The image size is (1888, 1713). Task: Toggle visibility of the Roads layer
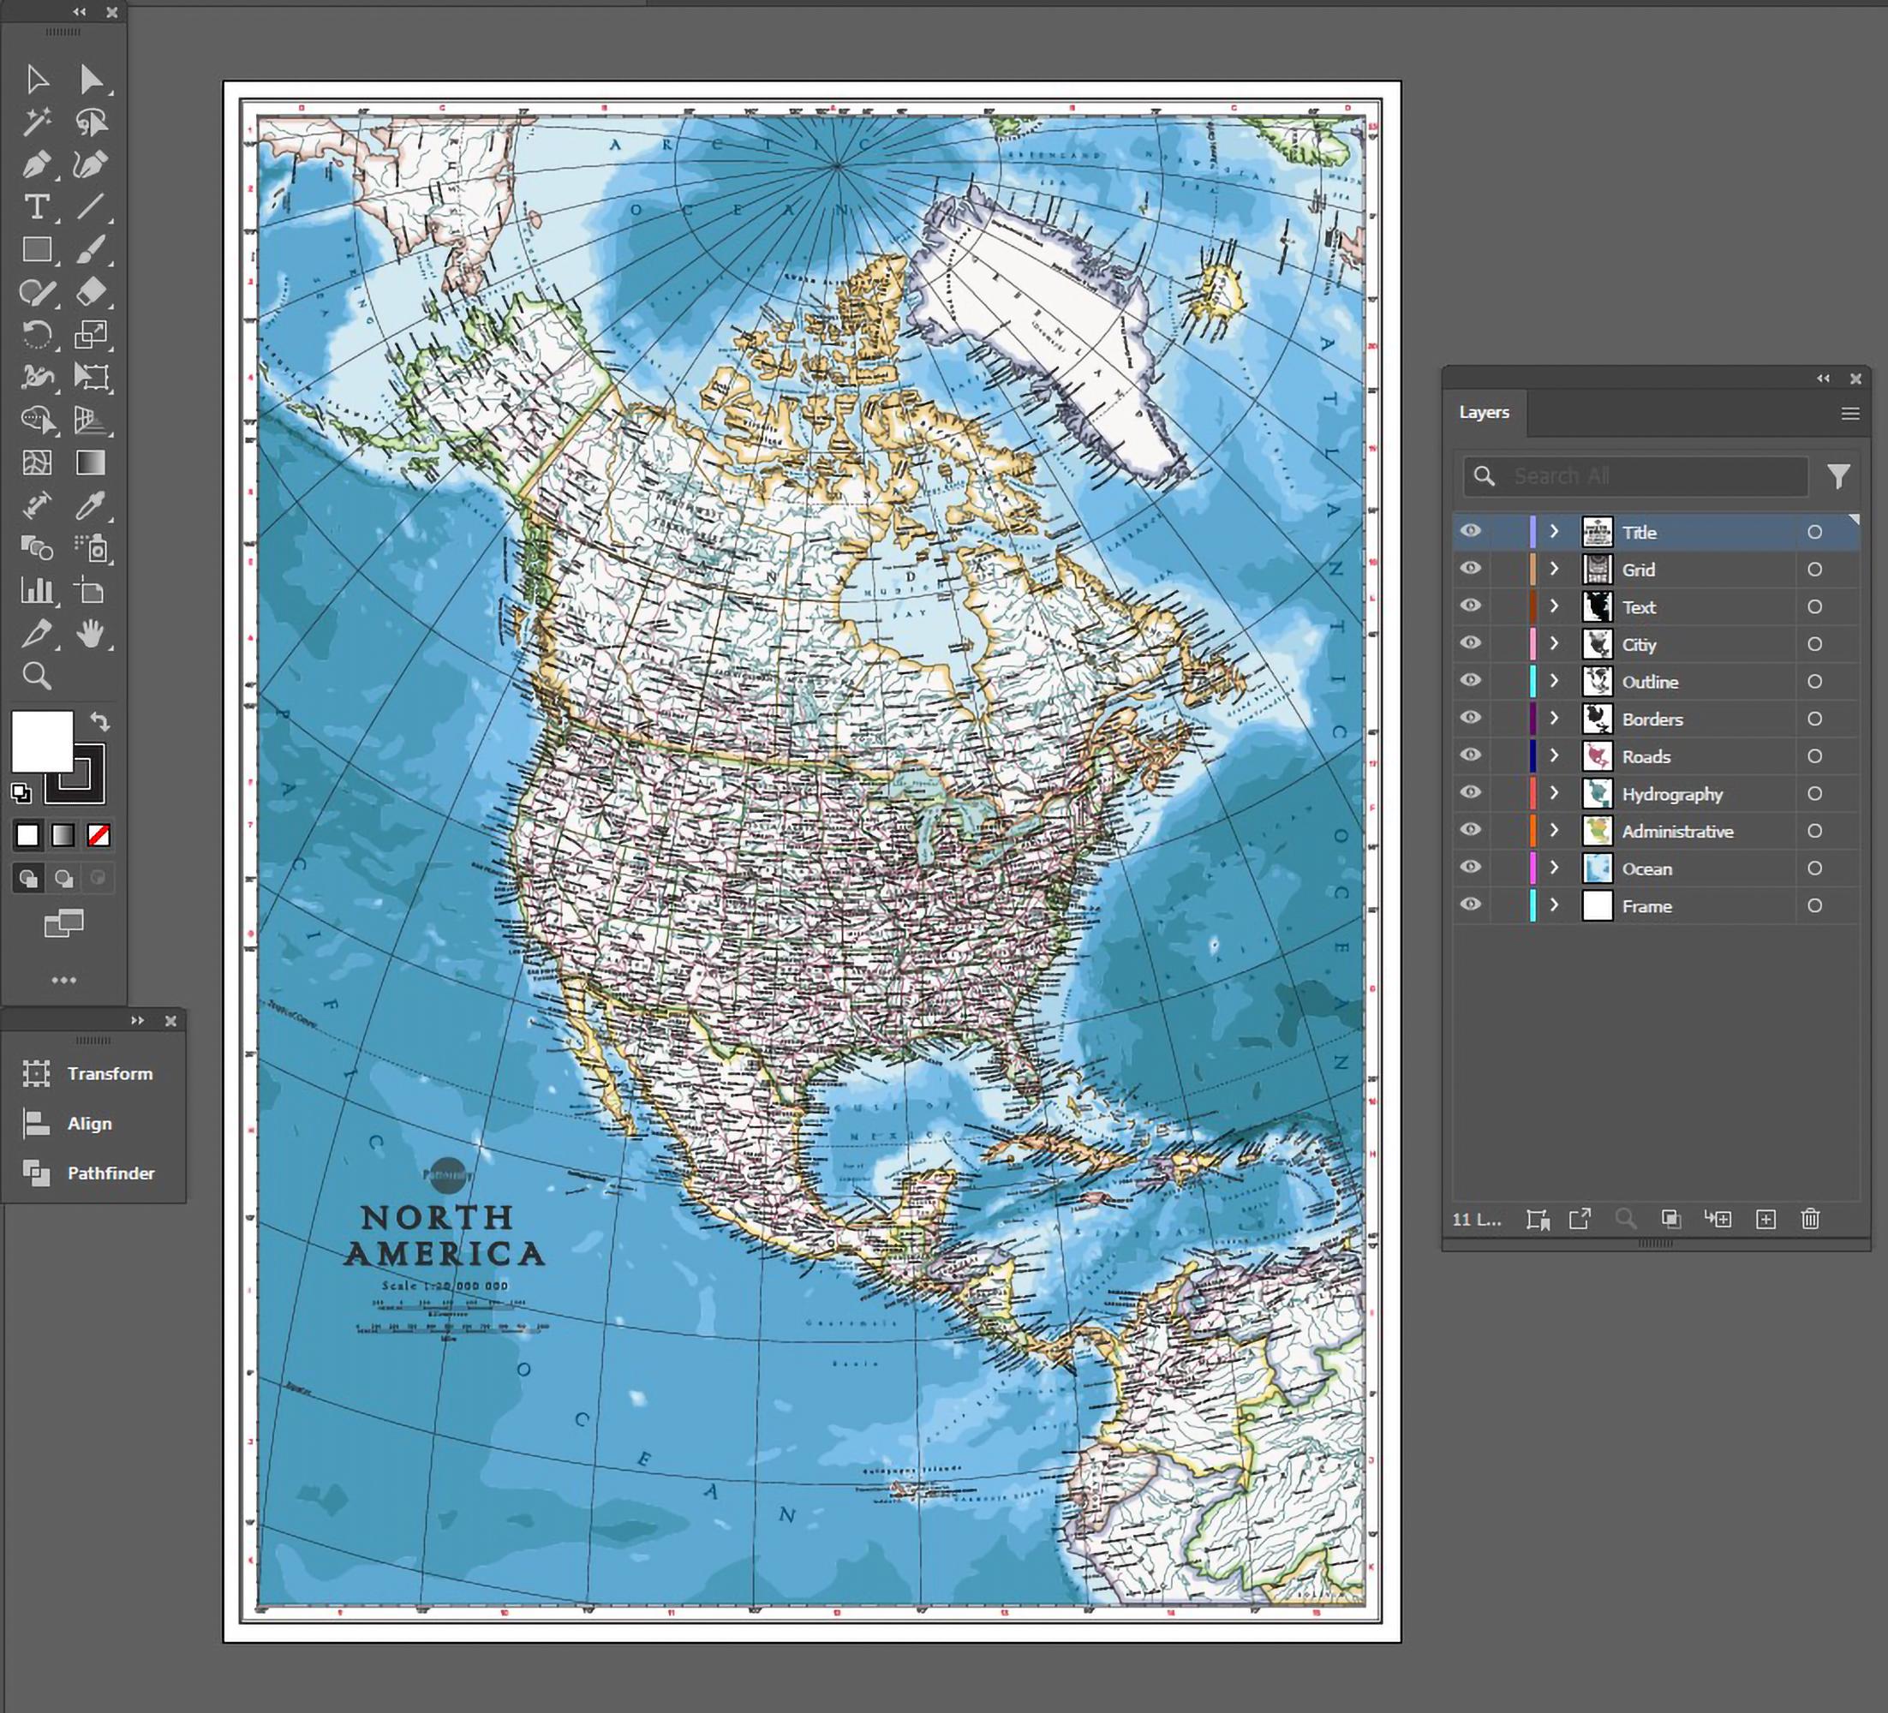[1470, 755]
